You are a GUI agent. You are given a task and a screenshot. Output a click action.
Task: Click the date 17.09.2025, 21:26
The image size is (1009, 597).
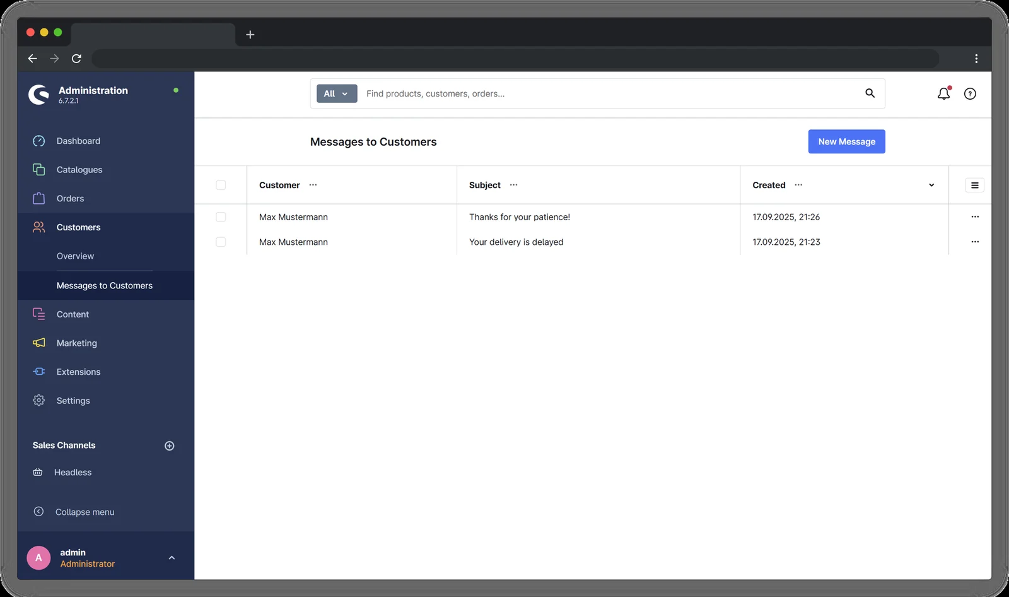[786, 216]
